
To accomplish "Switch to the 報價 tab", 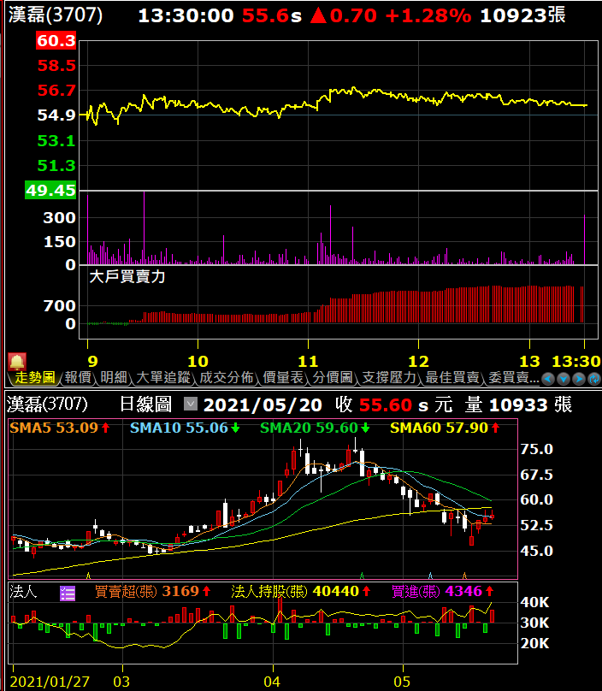I will coord(78,377).
